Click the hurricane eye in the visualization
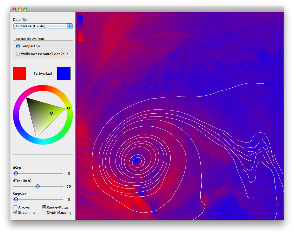The image size is (294, 234). tap(136, 161)
